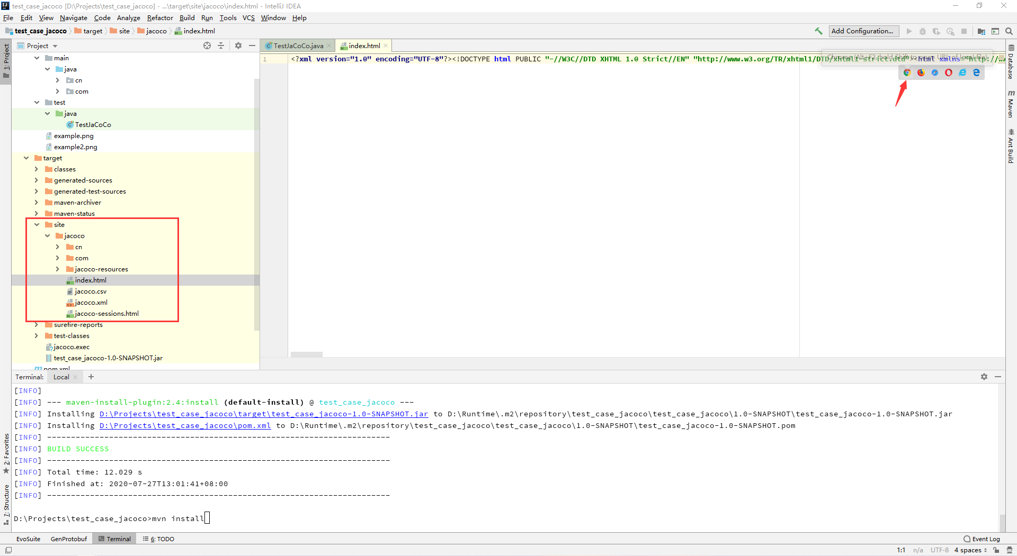The height and width of the screenshot is (556, 1017).
Task: Open the Navigate menu
Action: click(74, 18)
